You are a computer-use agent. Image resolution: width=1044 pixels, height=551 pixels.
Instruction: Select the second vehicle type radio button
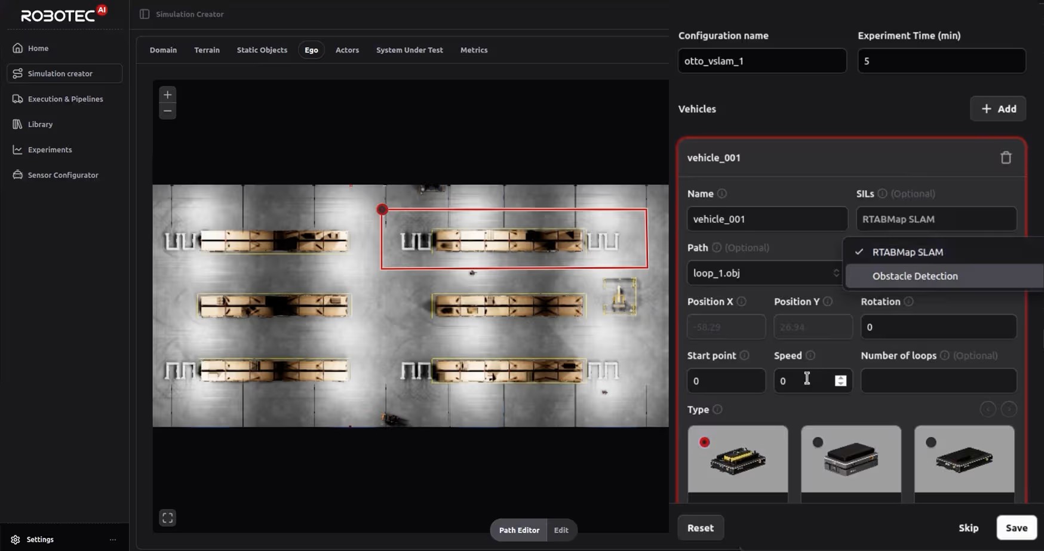(x=818, y=442)
